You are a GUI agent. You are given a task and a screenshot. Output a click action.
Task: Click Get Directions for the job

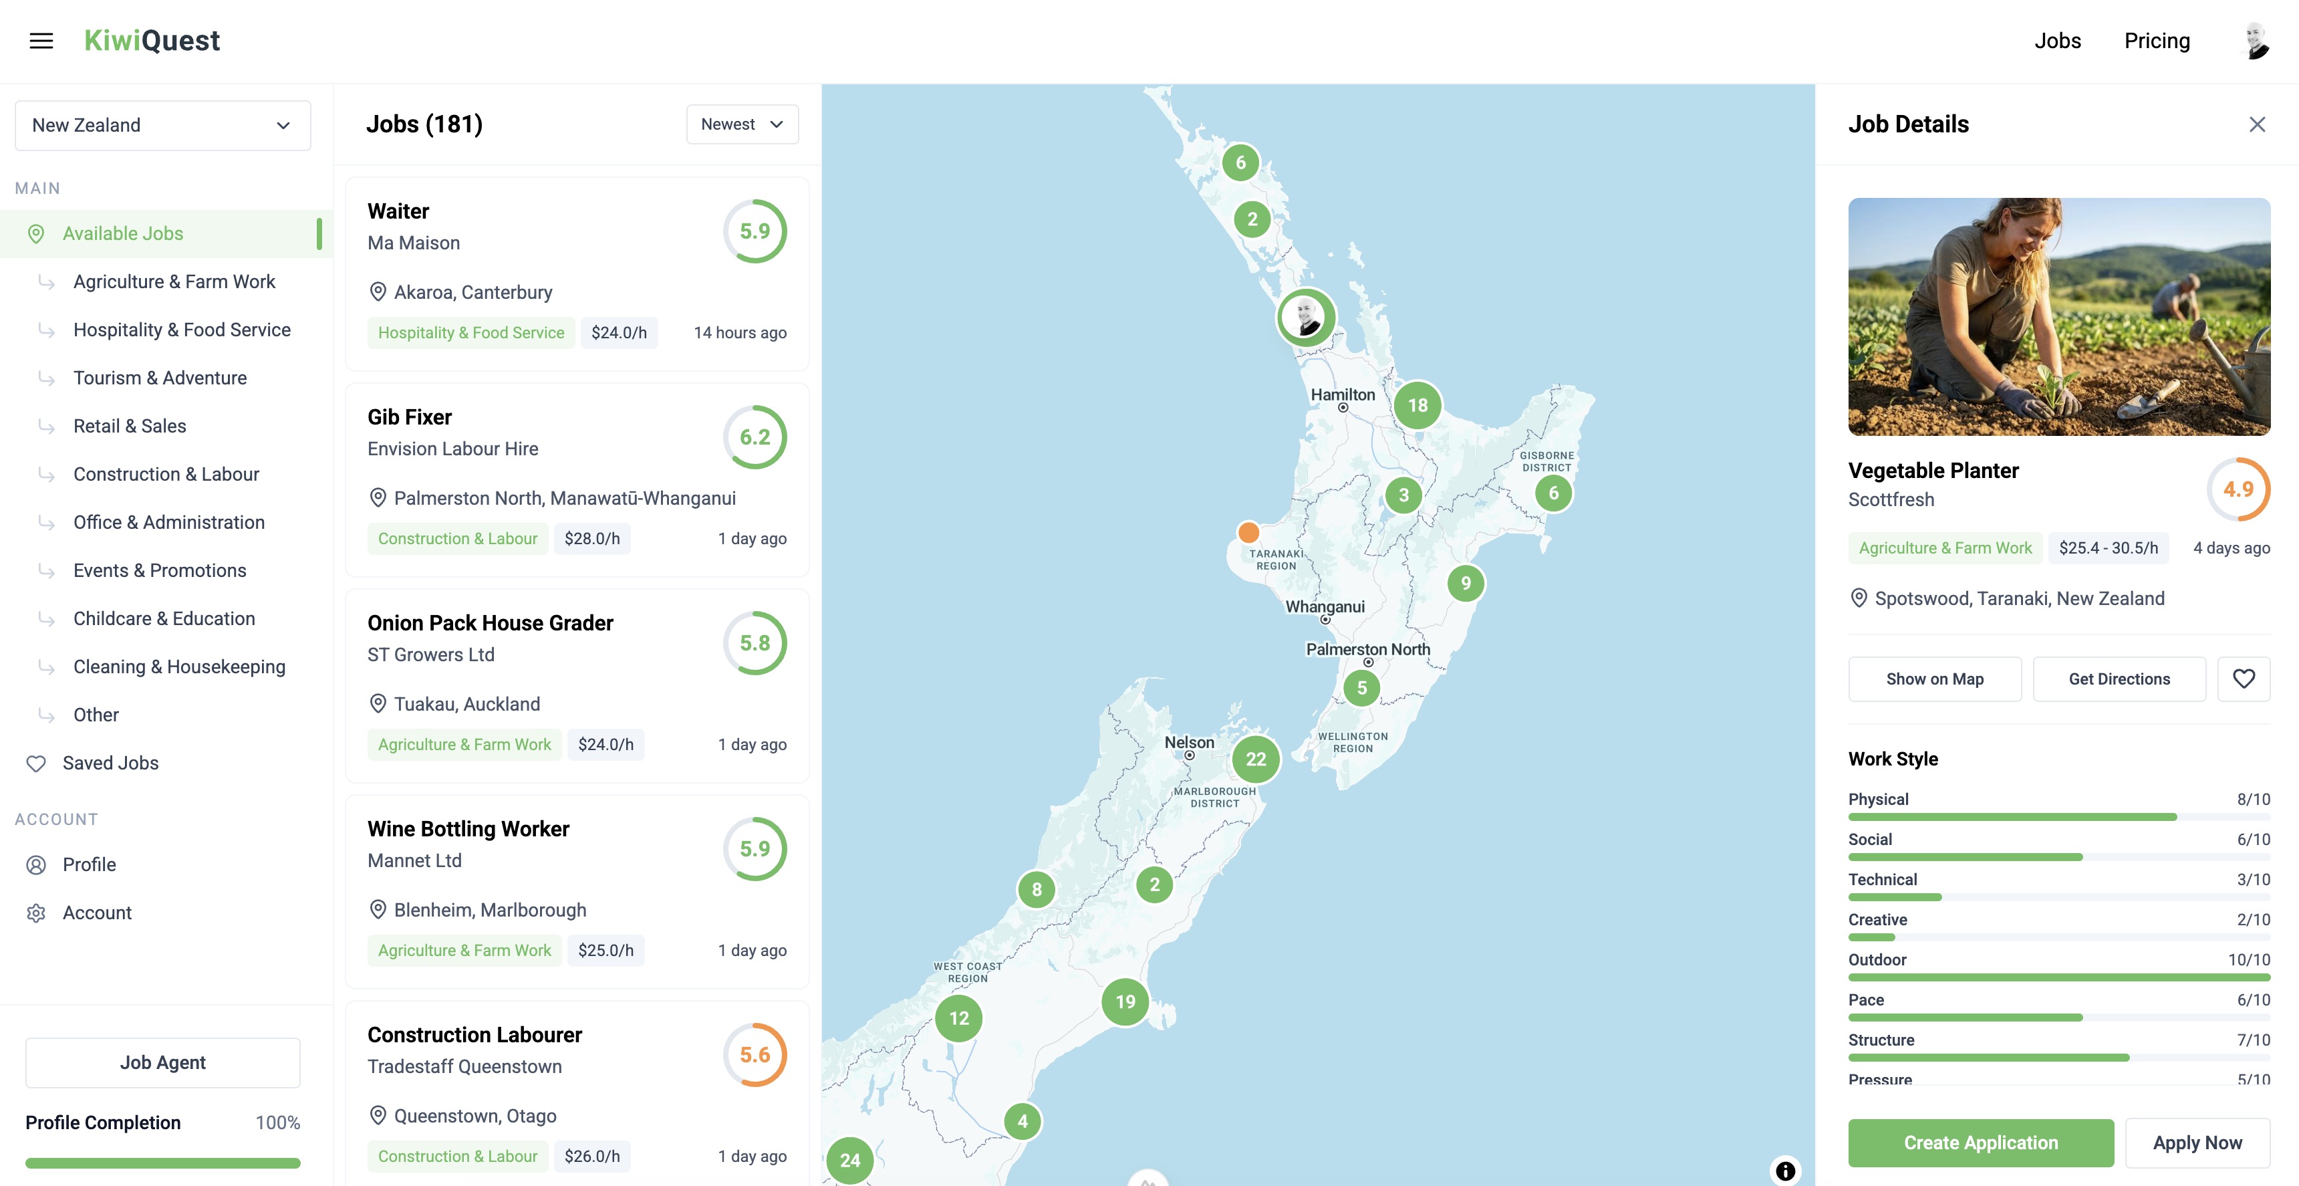[x=2120, y=679]
